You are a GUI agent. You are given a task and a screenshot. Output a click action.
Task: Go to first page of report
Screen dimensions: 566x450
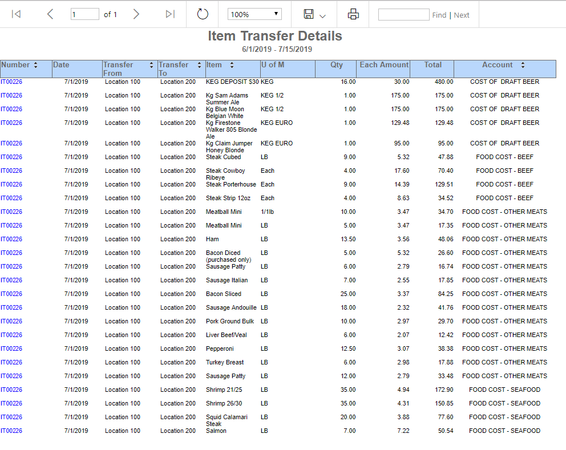pos(16,14)
